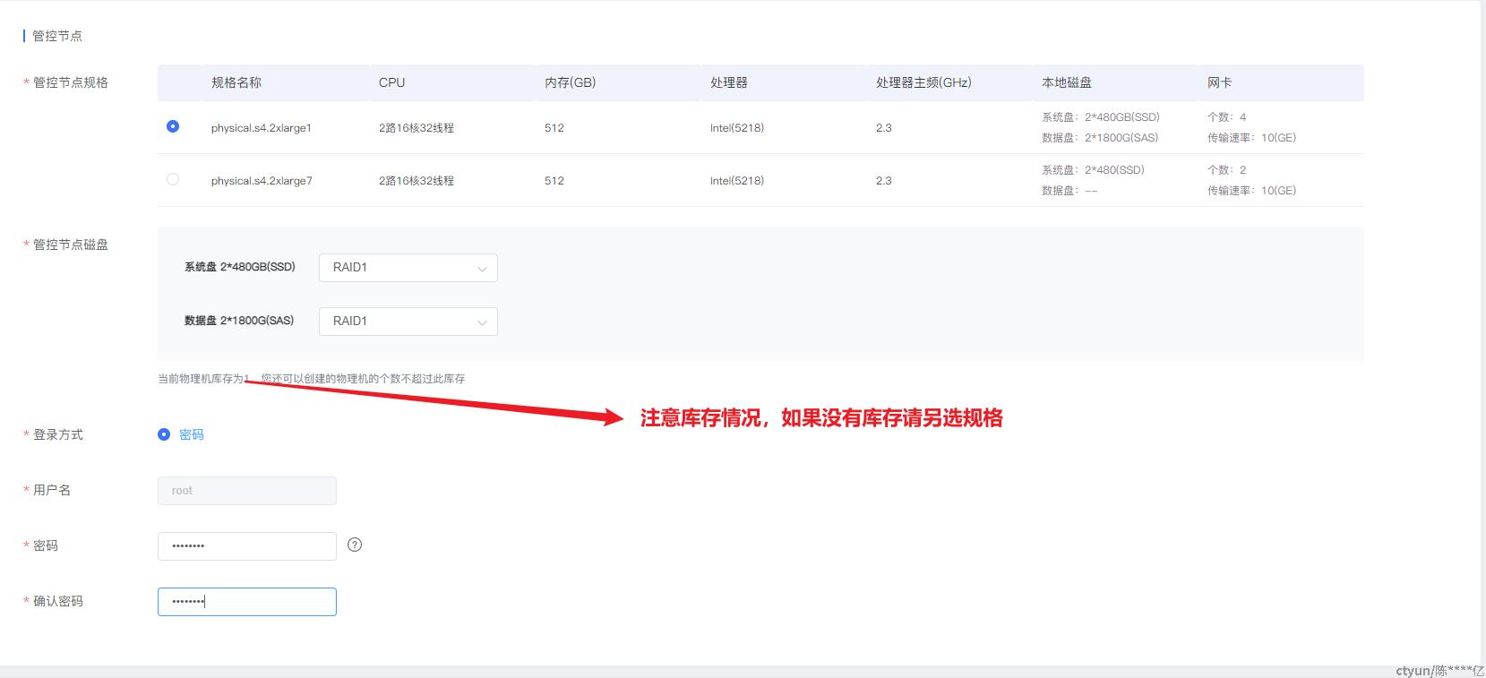Click the 处理器主频(GHz) column header
1486x678 pixels.
pyautogui.click(x=923, y=82)
